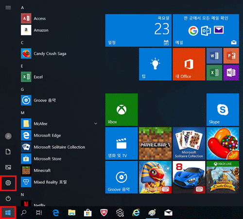The width and height of the screenshot is (243, 219).
Task: Open the Xbox tile
Action: (x=121, y=110)
